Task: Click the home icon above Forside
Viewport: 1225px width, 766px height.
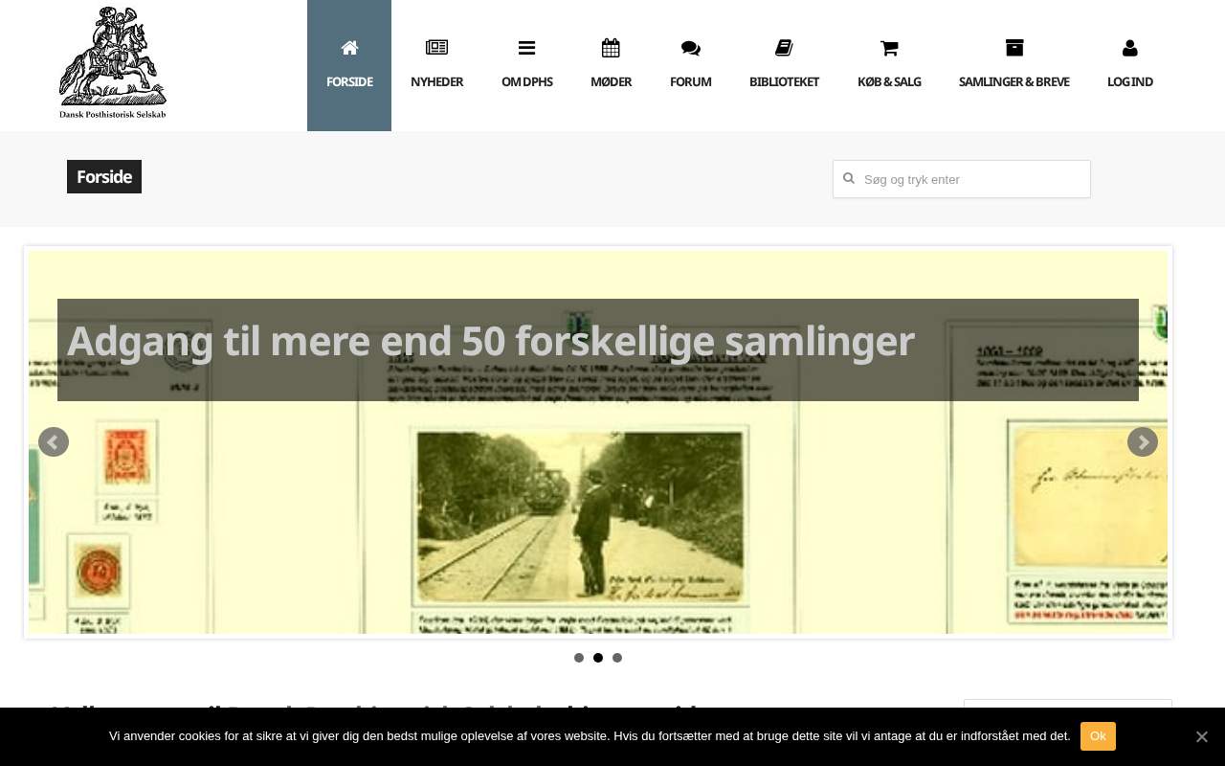Action: (x=349, y=48)
